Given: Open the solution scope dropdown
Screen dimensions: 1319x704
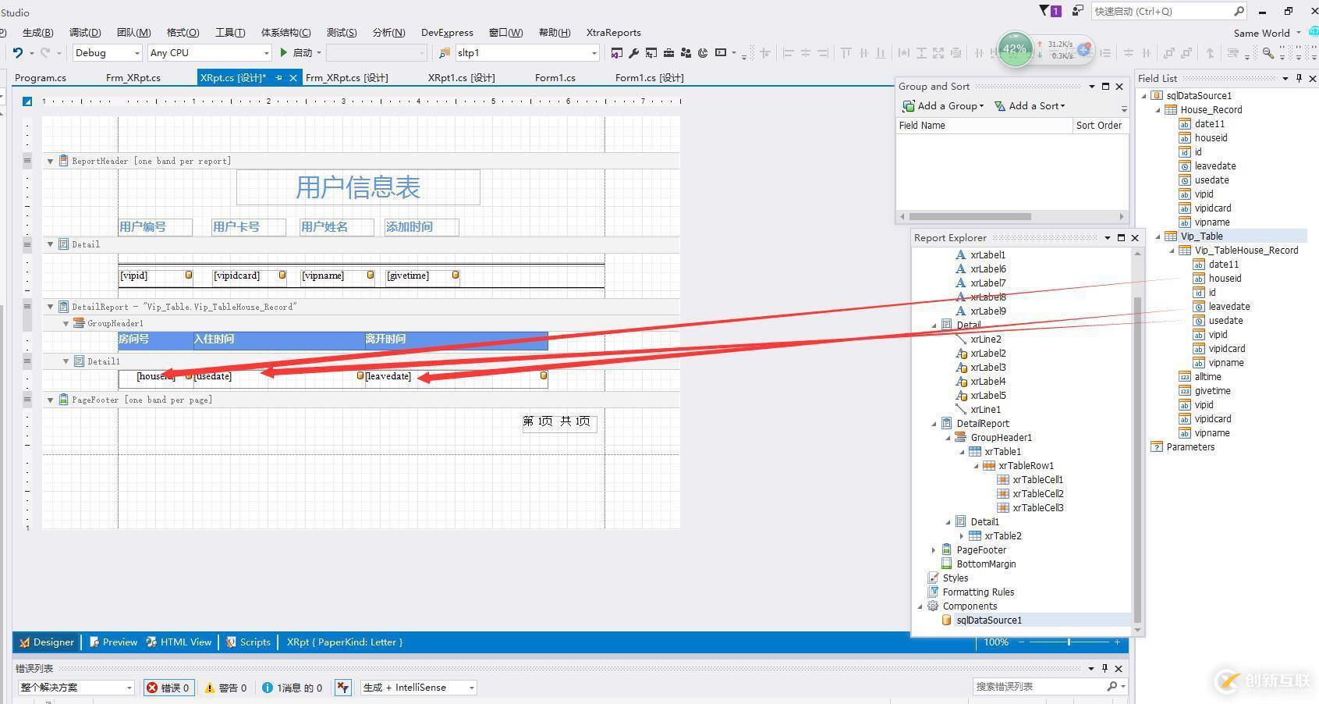Looking at the screenshot, I should point(129,688).
